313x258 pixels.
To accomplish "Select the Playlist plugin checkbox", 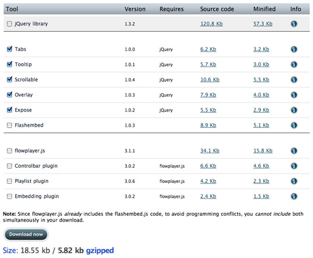I will tap(9, 181).
